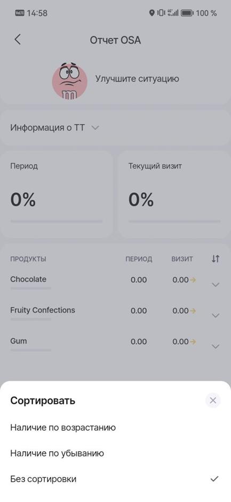Expand the Chocolate row chevron
Viewport: 231px width, 502px height.
pyautogui.click(x=216, y=285)
